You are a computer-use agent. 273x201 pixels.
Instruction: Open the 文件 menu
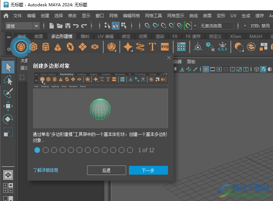pyautogui.click(x=18, y=16)
